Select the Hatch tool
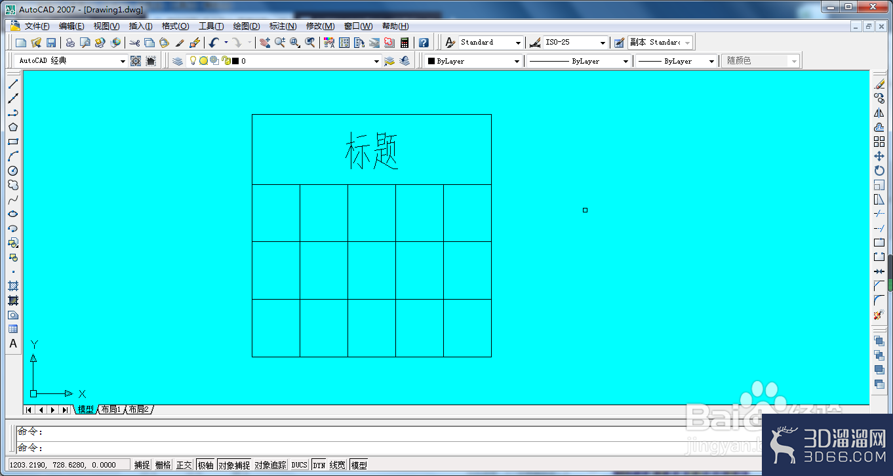The height and width of the screenshot is (476, 893). 13,286
